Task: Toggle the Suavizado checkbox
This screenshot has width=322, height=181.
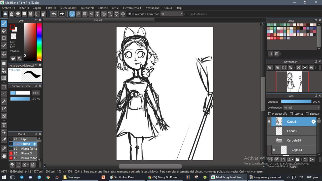Action: 130,14
